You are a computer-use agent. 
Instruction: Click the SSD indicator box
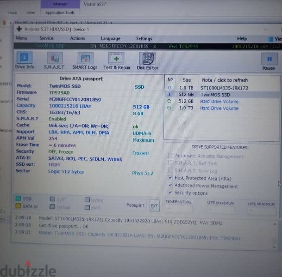tap(18, 199)
